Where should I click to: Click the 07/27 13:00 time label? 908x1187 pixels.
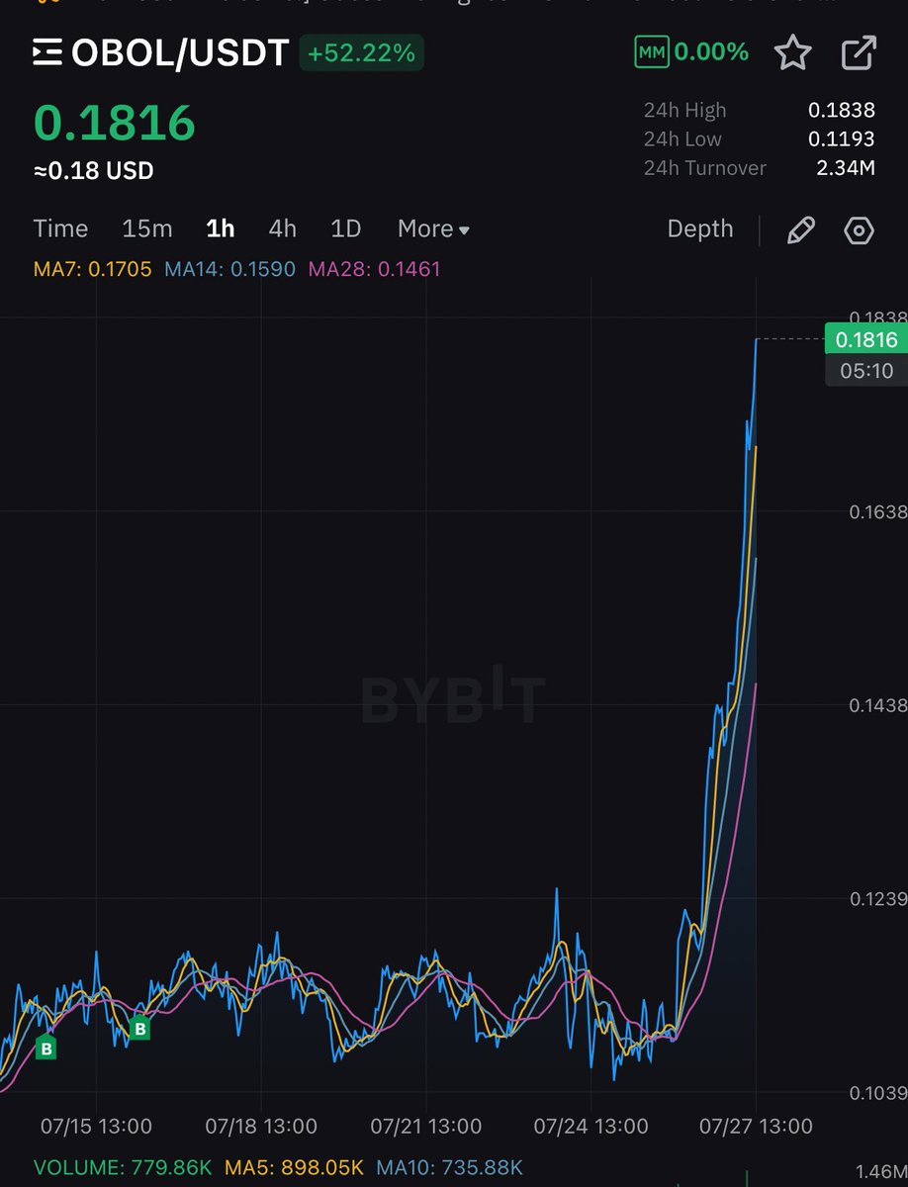click(756, 1126)
